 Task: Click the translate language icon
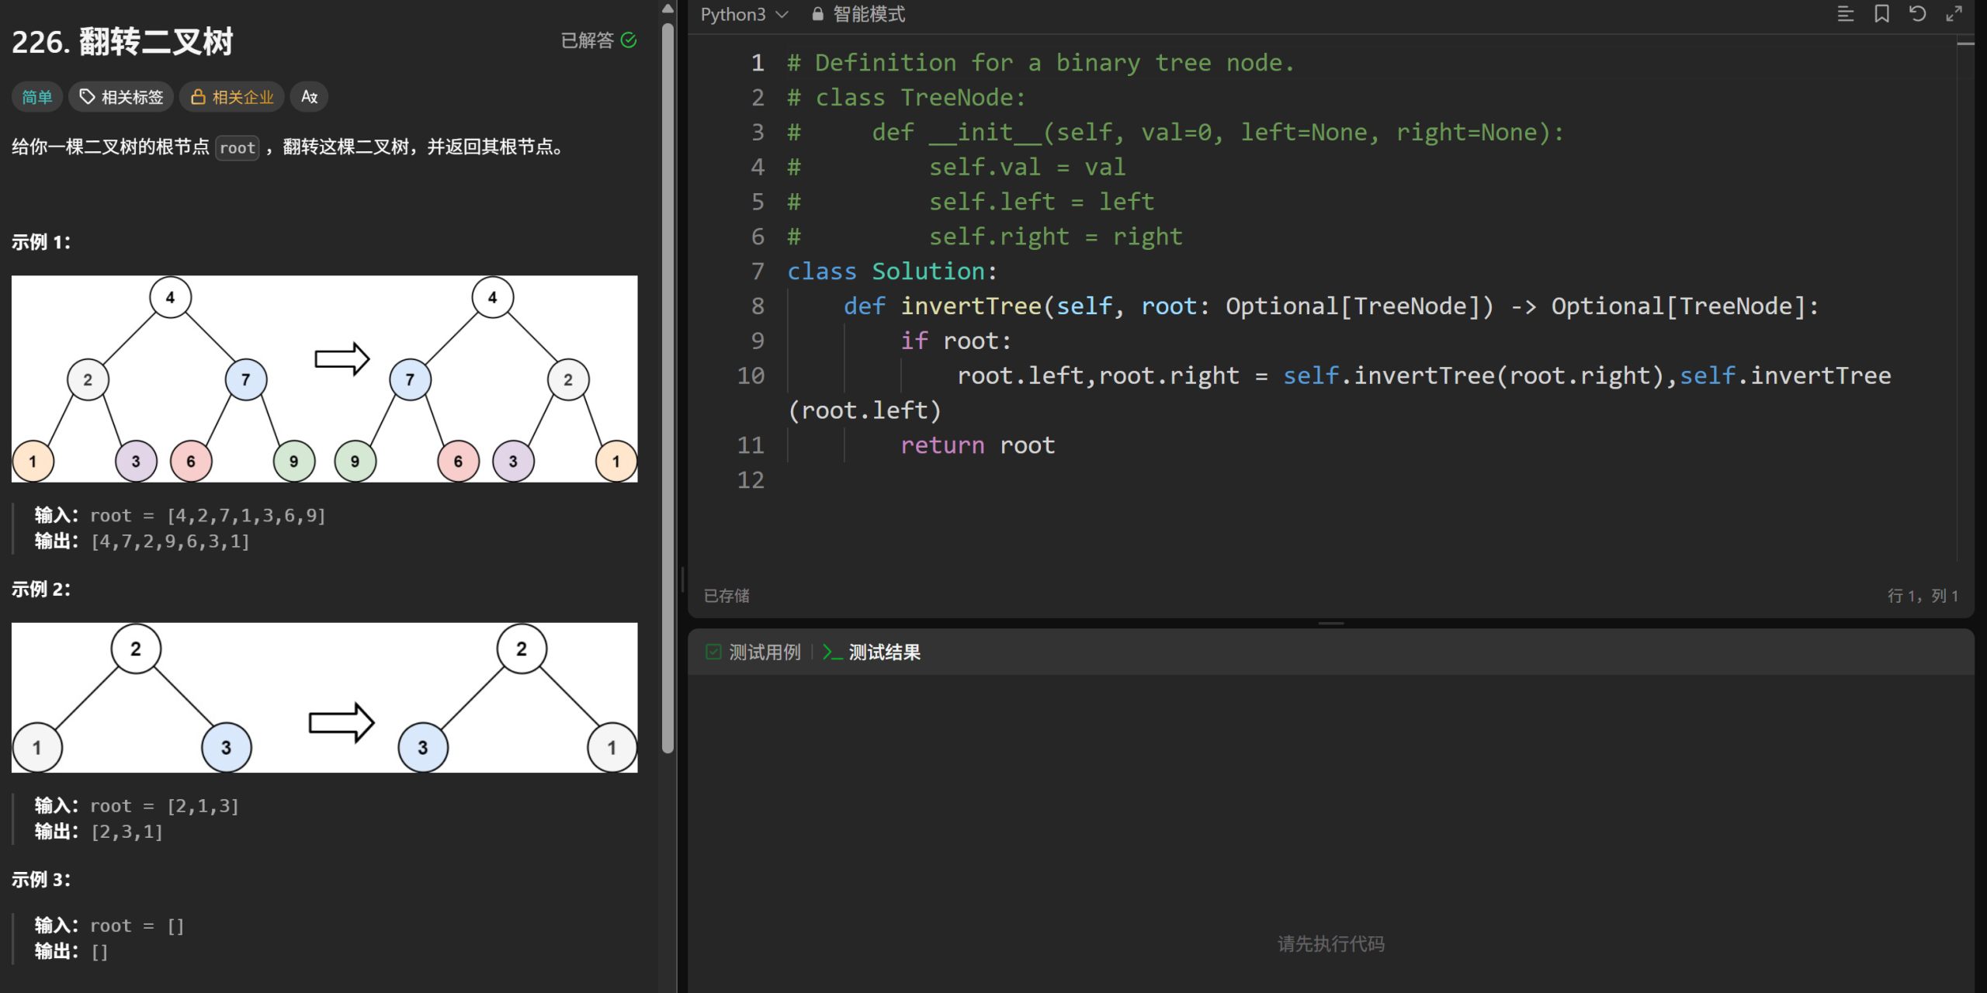click(309, 97)
